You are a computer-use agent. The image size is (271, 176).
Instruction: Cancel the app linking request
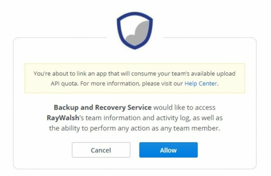point(101,150)
